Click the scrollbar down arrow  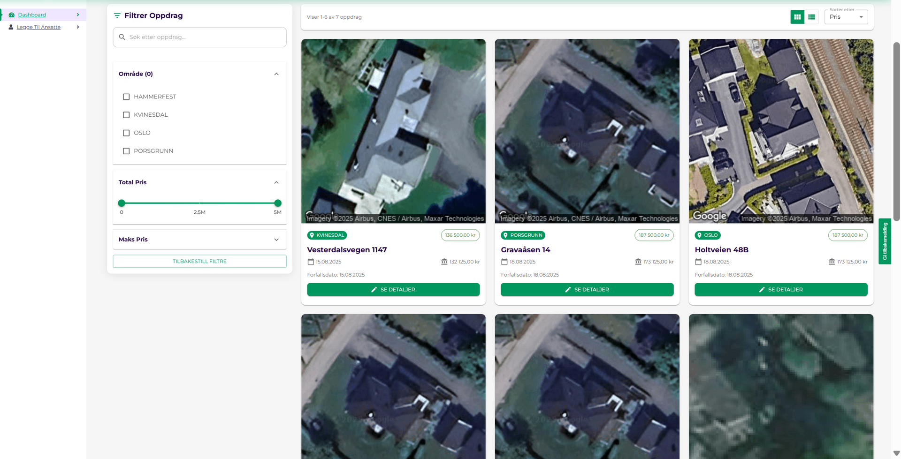(x=896, y=453)
